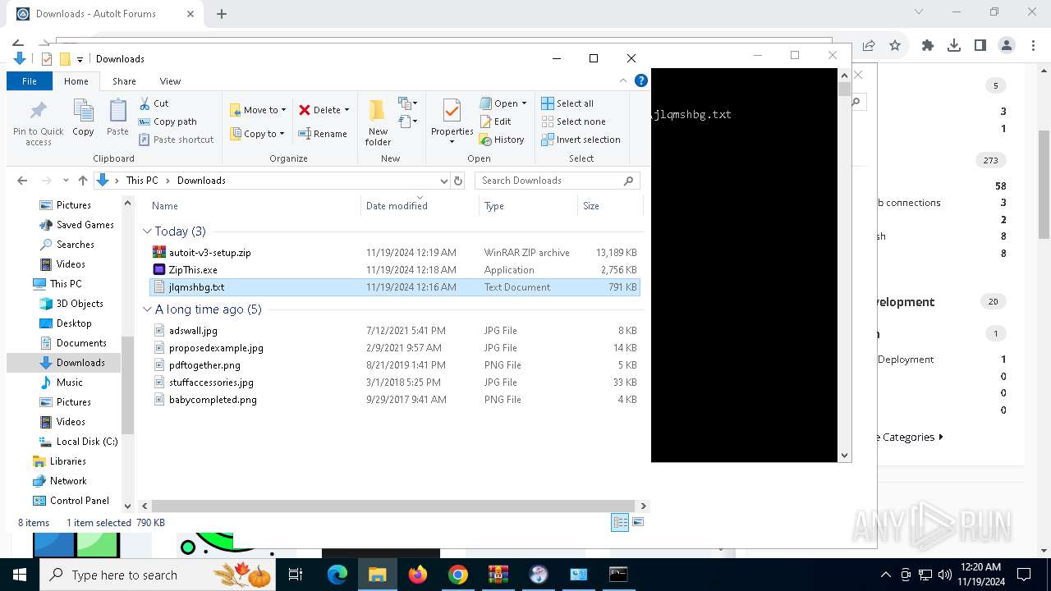Switch to Large icons view icon
The image size is (1051, 591).
637,523
